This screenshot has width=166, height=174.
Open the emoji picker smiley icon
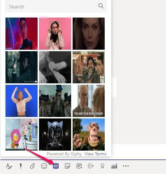coord(44,166)
